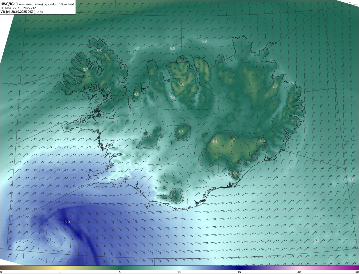Click the 15.0 precipitation maximum label
This screenshot has width=359, height=274.
click(x=66, y=222)
